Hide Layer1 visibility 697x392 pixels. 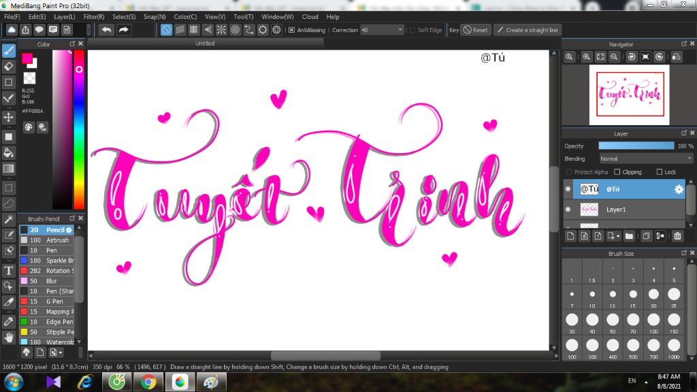pos(568,210)
